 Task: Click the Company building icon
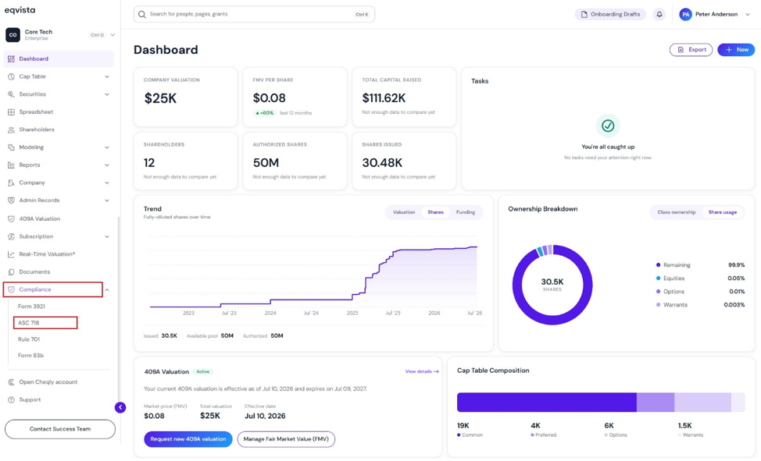11,183
